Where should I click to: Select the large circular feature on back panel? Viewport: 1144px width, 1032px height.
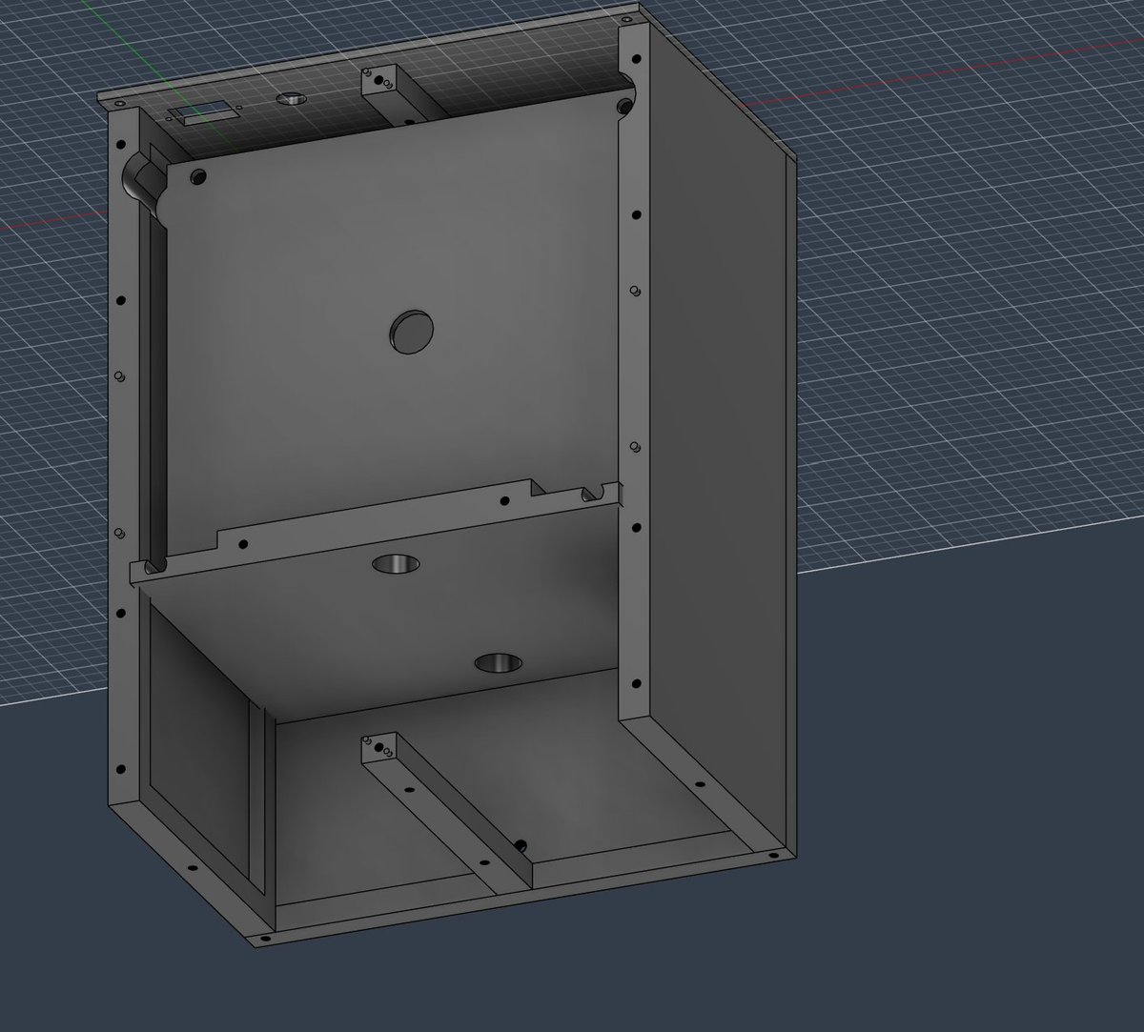point(412,332)
